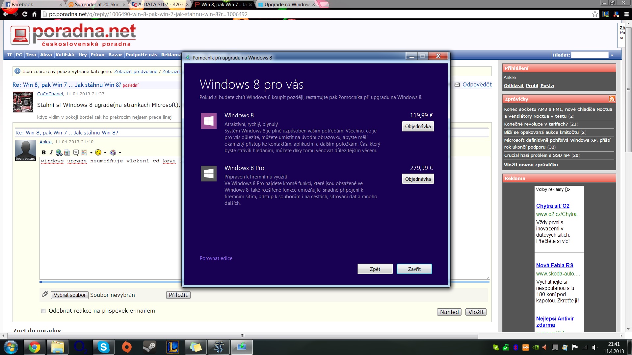Click the Skype icon in taskbar
This screenshot has width=632, height=355.
pos(103,347)
